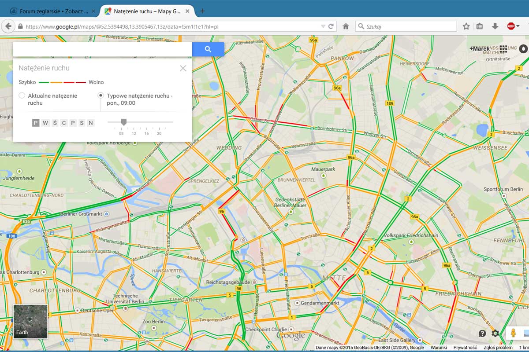Image resolution: width=529 pixels, height=352 pixels.
Task: Open the Google apps grid icon
Action: pyautogui.click(x=503, y=48)
